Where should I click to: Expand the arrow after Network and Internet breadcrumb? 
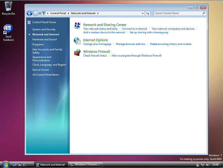tap(98, 13)
